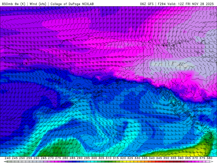Click the 330 value on the color scale
The width and height of the screenshot is (217, 163).
[x=137, y=158]
